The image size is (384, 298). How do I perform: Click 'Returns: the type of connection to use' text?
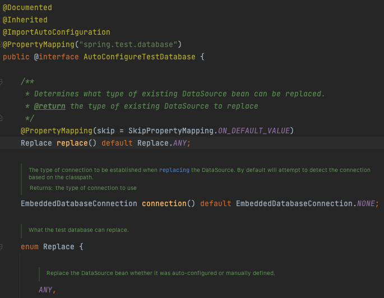point(83,188)
